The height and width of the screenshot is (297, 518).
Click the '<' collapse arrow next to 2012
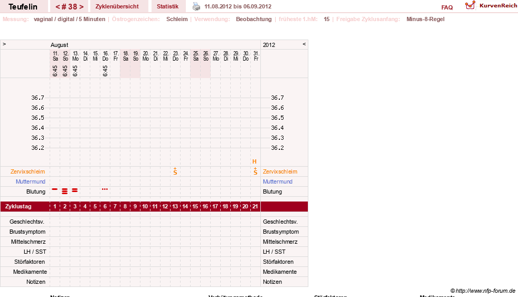tap(304, 44)
